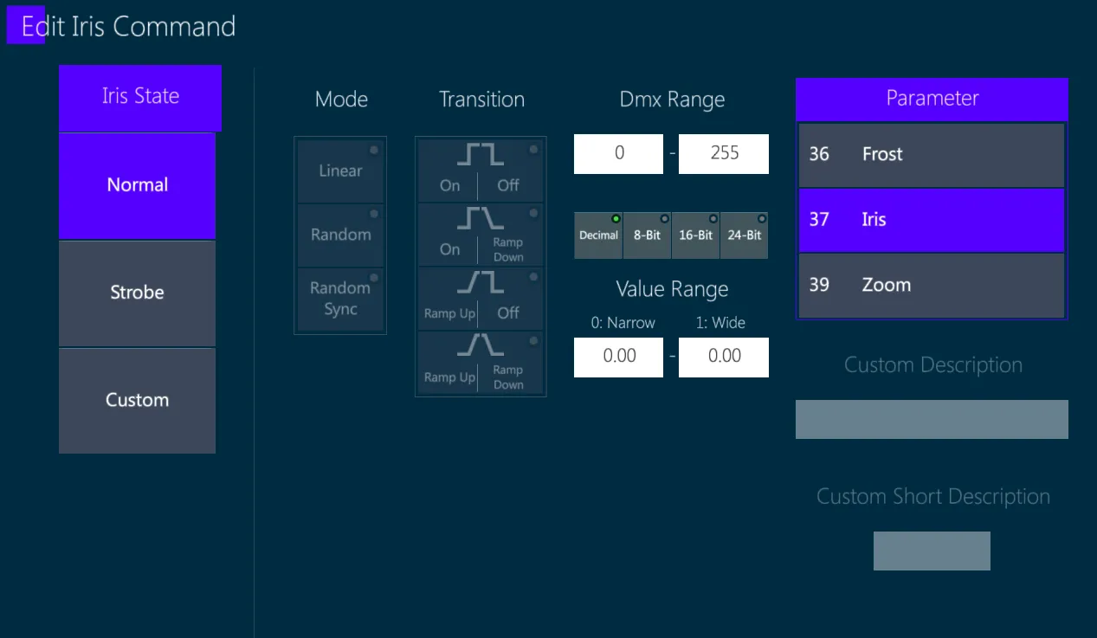Screen dimensions: 1097x638
Task: Click the Edit Iris Command title
Action: point(128,26)
